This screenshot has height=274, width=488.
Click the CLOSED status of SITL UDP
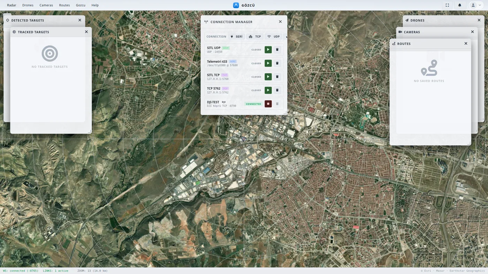[256, 50]
